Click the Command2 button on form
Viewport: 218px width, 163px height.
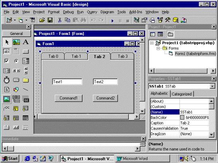105,98
